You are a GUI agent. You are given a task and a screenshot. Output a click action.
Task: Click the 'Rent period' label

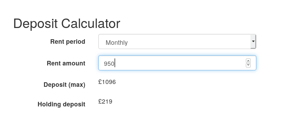[x=68, y=42]
